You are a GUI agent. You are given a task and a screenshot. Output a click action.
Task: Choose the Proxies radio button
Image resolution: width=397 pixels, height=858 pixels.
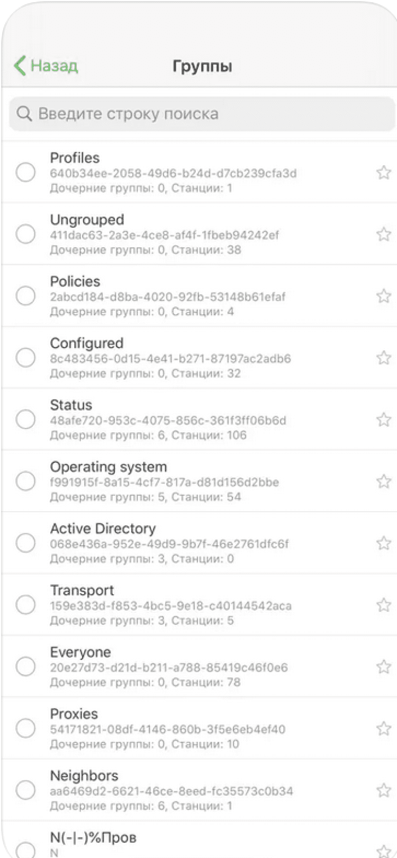pos(25,728)
